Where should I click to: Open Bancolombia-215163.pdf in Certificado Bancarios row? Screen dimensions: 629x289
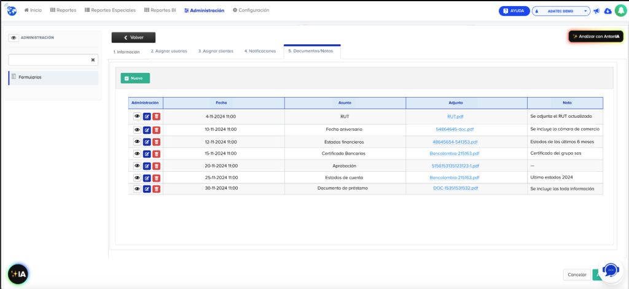[x=455, y=153]
